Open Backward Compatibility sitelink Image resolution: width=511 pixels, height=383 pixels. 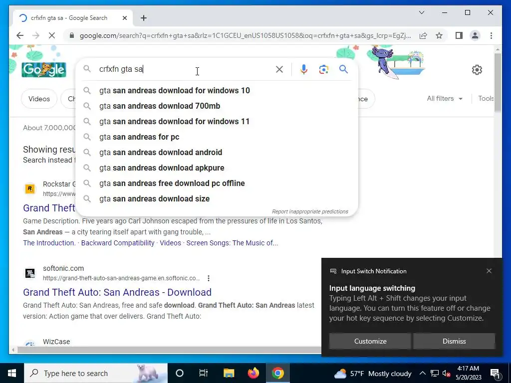click(118, 243)
